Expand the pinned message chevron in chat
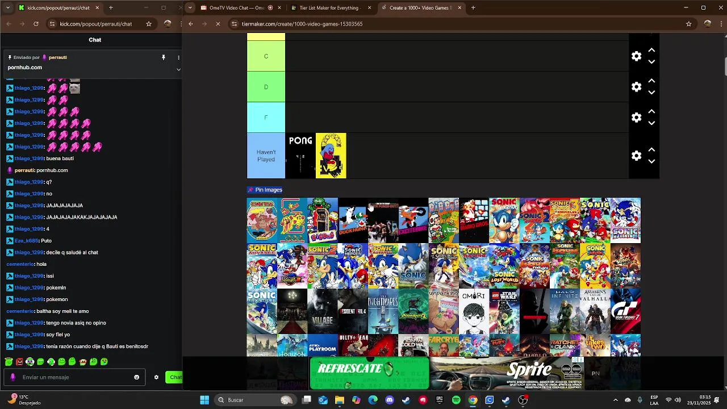The image size is (727, 409). coord(178,69)
